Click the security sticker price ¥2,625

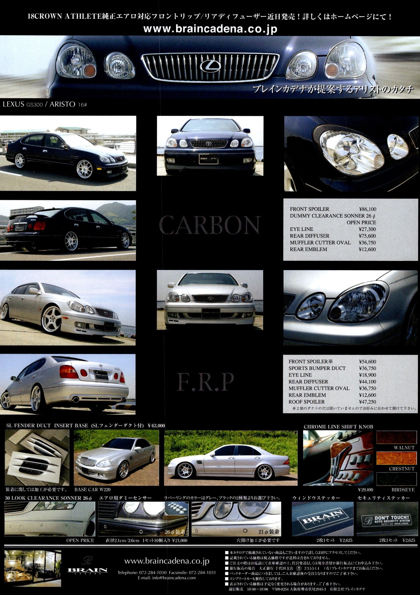409,540
